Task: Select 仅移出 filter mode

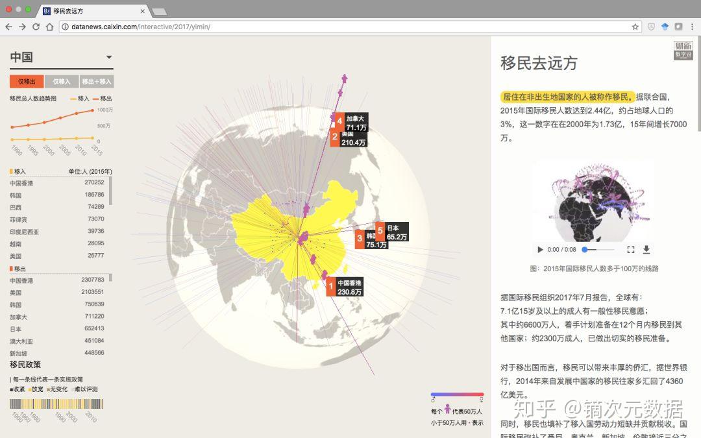Action: 27,81
